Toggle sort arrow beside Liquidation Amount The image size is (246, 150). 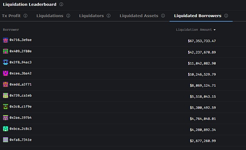point(214,30)
